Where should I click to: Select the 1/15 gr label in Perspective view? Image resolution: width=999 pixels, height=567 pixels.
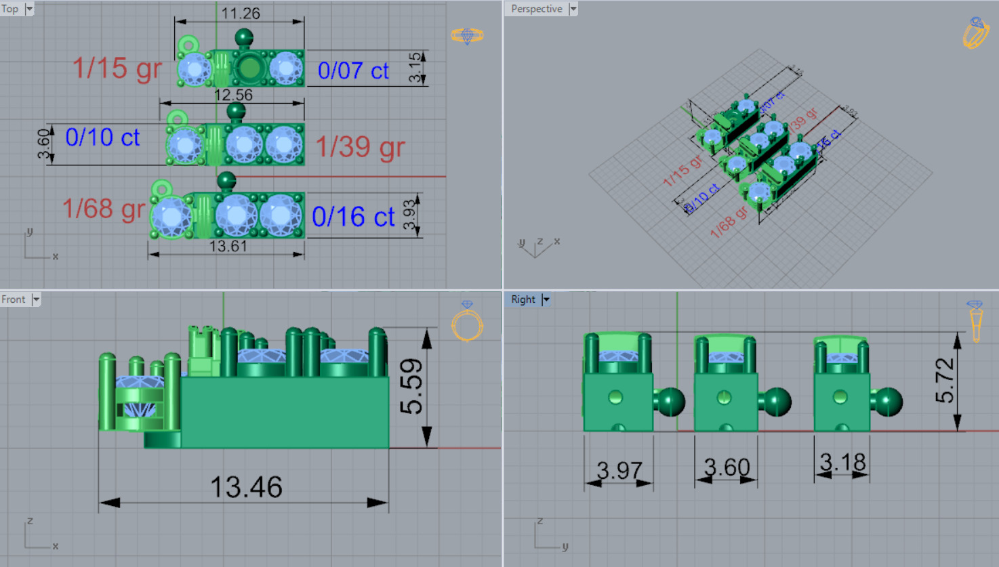click(682, 171)
